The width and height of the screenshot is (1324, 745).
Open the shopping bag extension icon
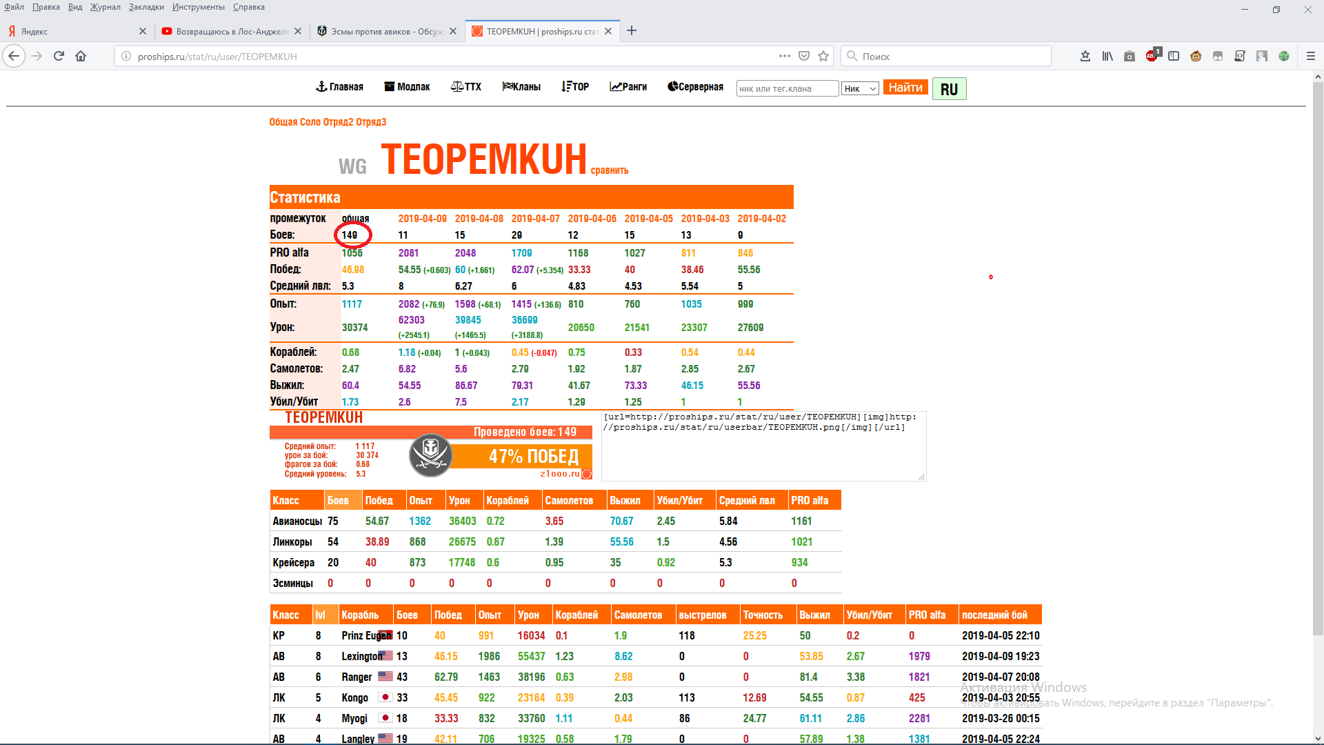1130,56
